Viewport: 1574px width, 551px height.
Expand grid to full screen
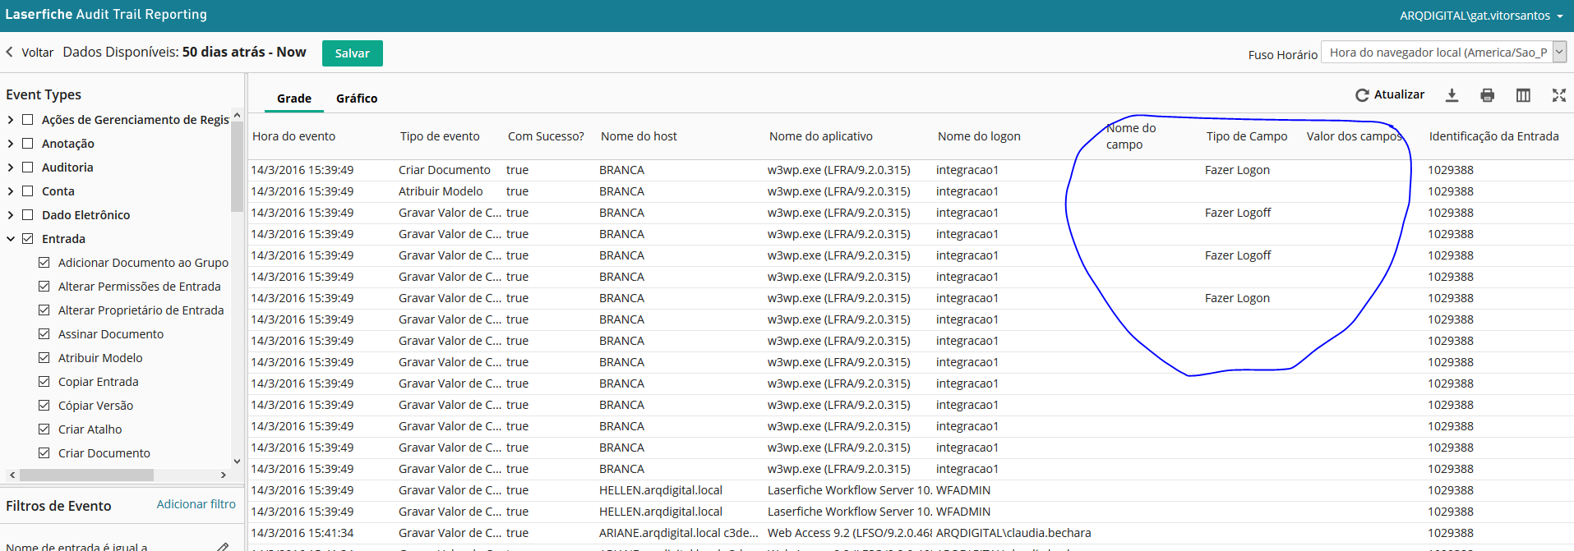1558,95
